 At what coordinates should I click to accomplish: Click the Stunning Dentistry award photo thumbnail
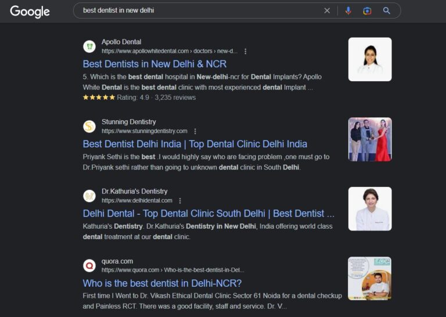tap(370, 139)
